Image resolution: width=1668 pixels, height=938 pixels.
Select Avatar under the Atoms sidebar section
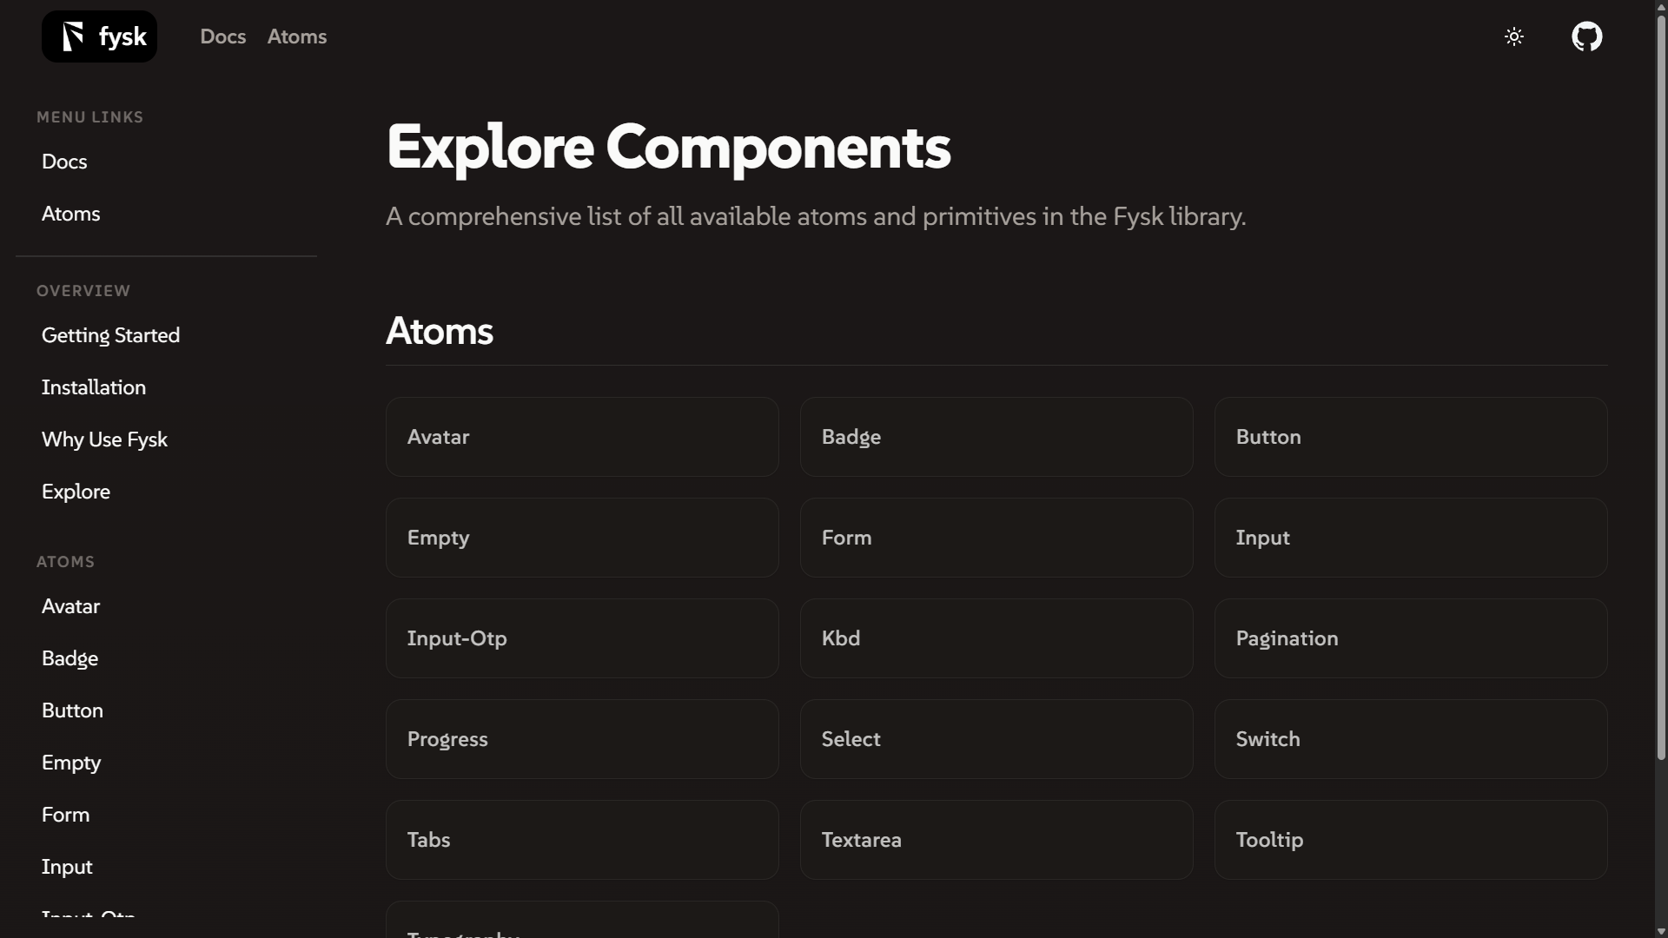click(x=71, y=605)
